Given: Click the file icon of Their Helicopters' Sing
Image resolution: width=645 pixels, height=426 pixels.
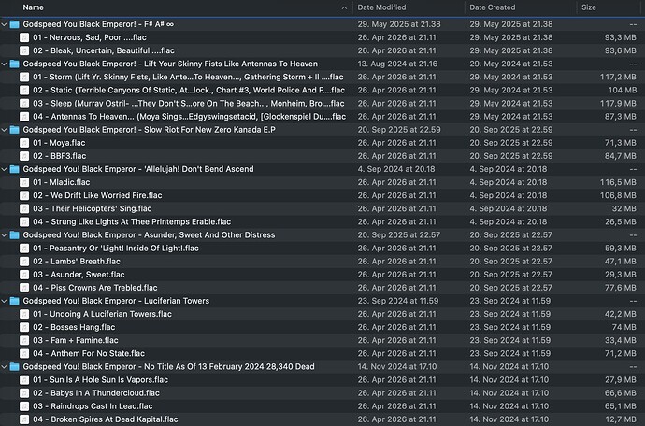Looking at the screenshot, I should pos(24,208).
